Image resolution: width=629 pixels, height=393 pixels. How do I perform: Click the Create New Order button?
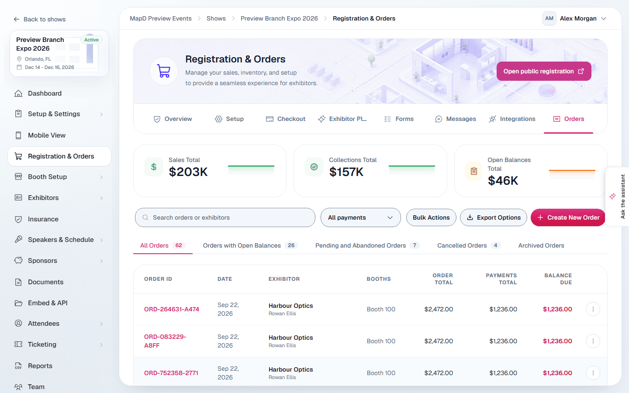[x=568, y=217]
